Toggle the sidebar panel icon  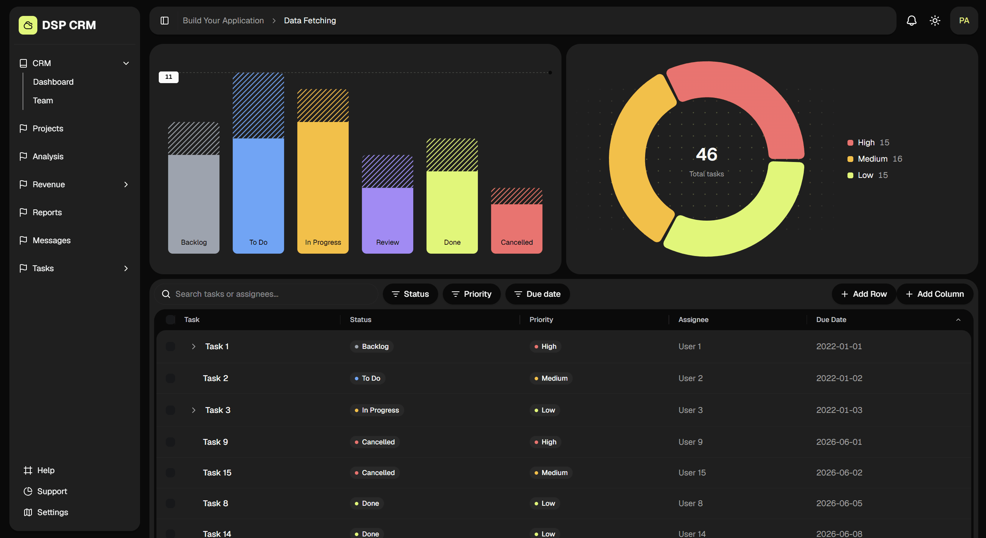(165, 21)
